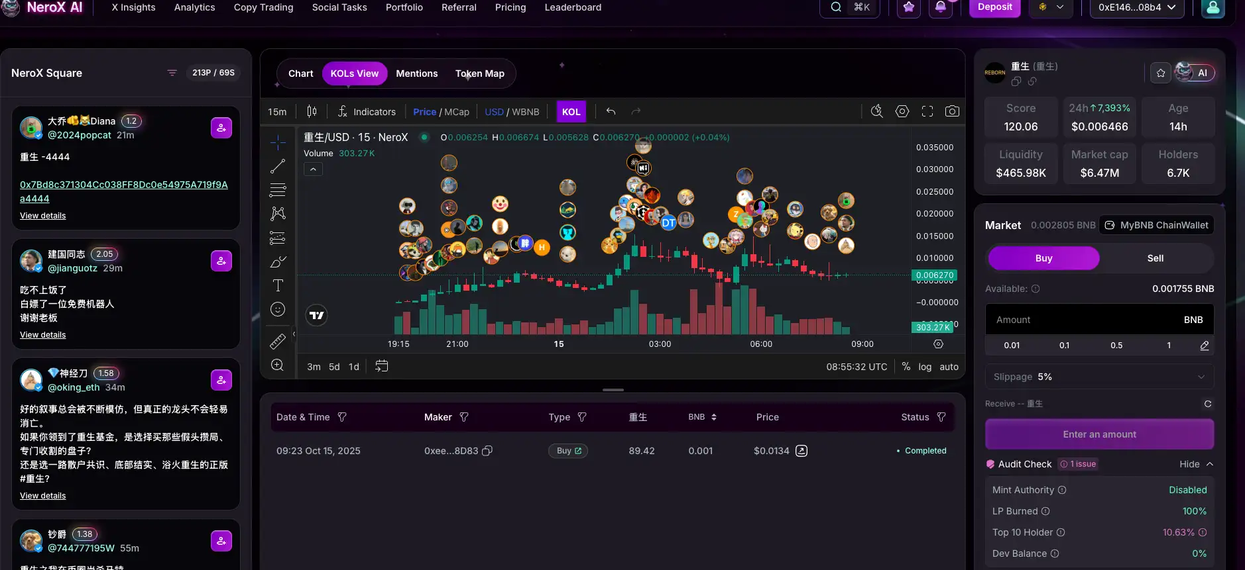Copy the maker address 0xee...8D83
Image resolution: width=1245 pixels, height=570 pixels.
[487, 451]
